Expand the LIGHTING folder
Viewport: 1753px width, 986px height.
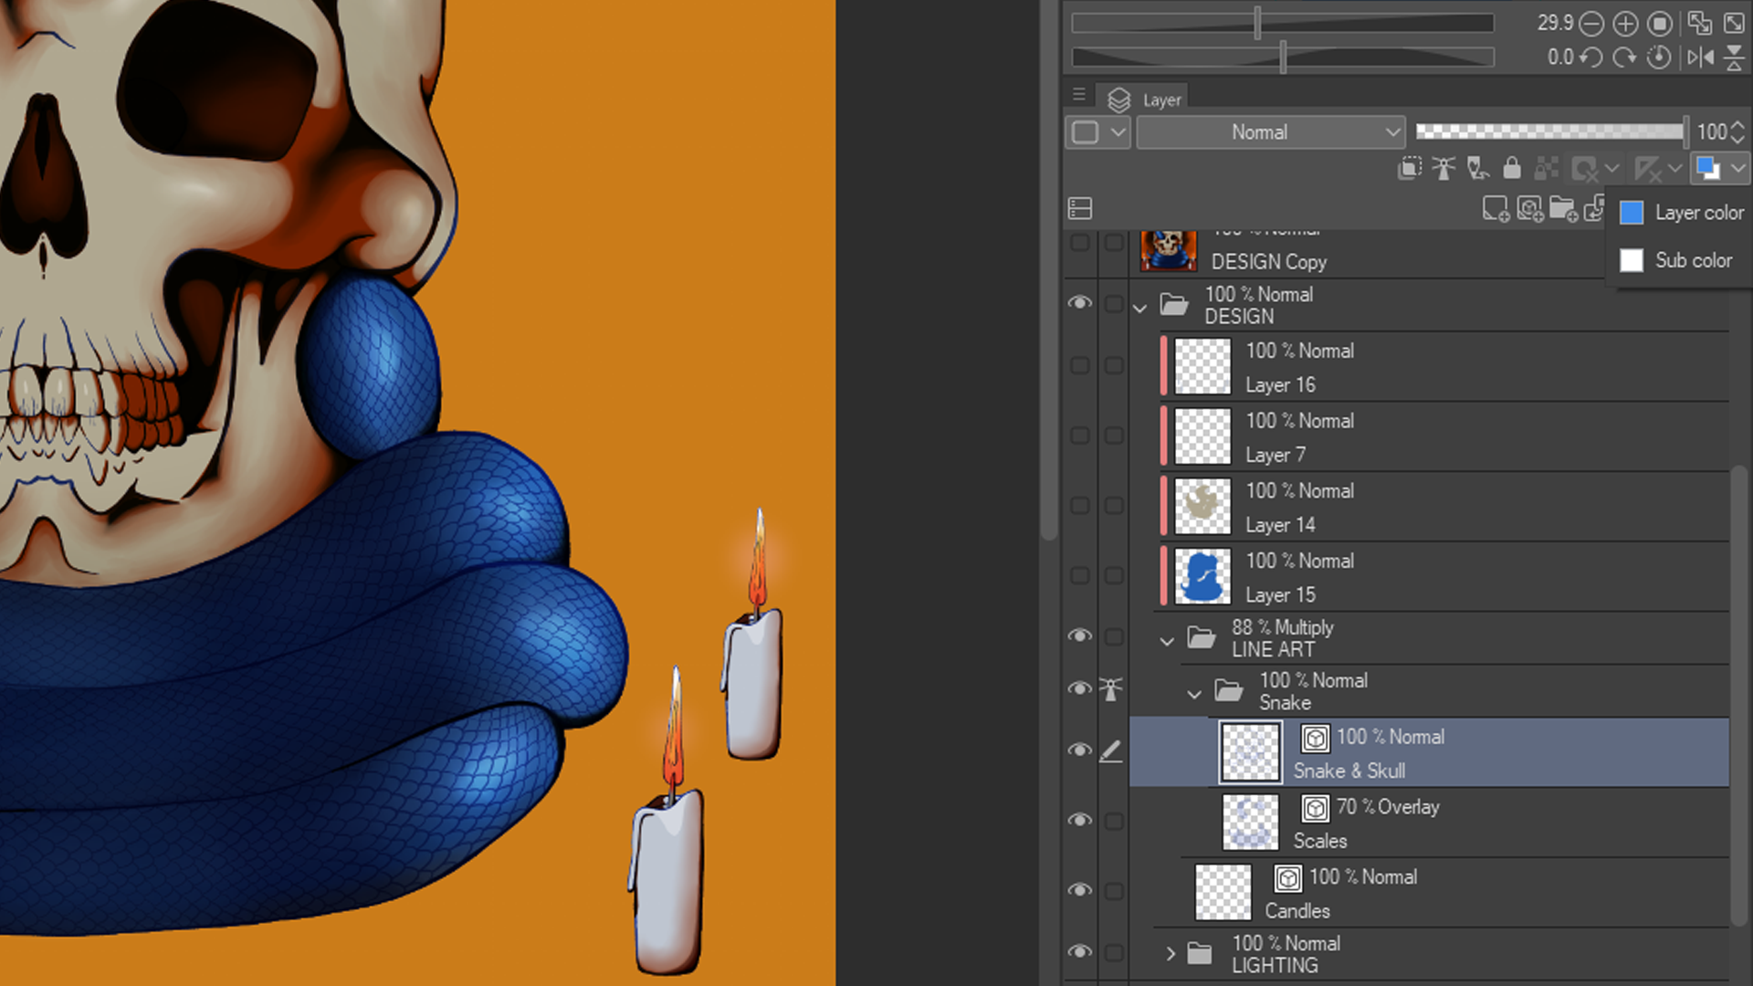tap(1170, 954)
